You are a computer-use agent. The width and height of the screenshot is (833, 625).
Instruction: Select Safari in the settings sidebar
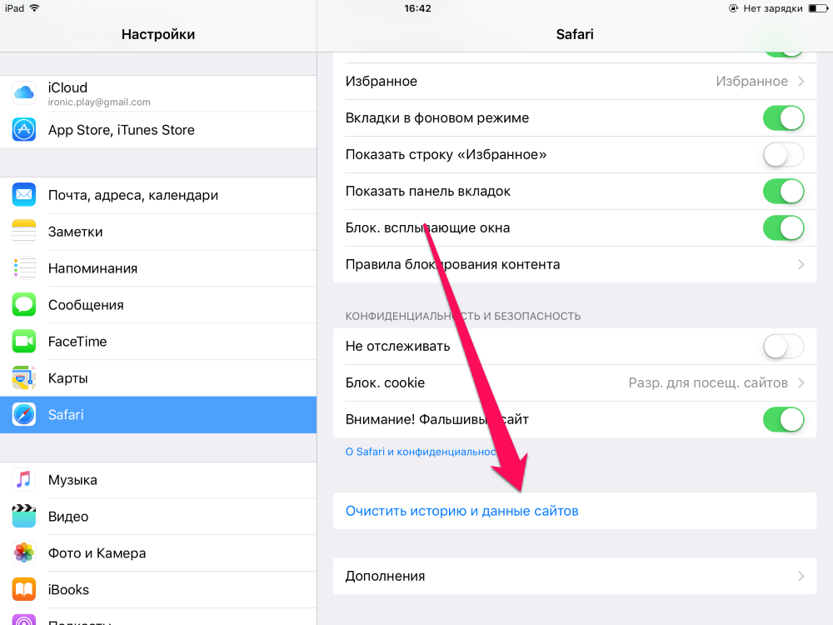tap(158, 414)
